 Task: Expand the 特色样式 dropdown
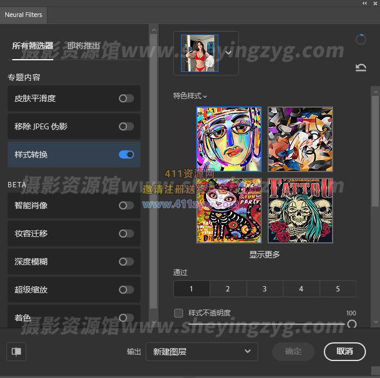[x=190, y=96]
